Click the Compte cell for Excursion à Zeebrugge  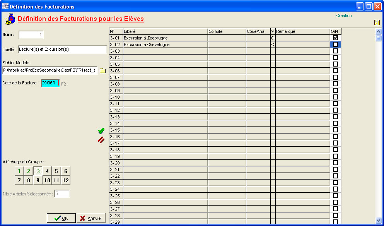pyautogui.click(x=227, y=38)
